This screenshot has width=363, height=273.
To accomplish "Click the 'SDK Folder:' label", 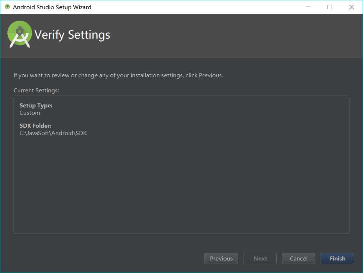I will coord(35,125).
